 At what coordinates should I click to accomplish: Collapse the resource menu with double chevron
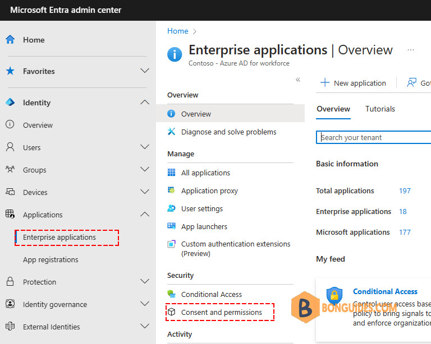(298, 80)
